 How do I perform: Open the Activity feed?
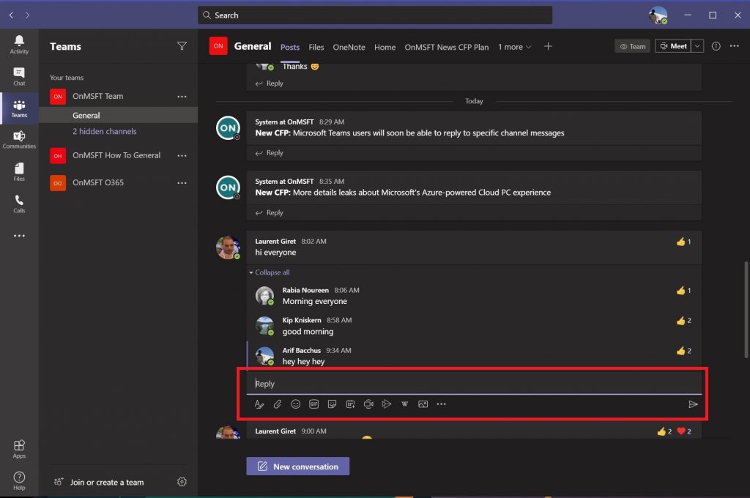[19, 45]
